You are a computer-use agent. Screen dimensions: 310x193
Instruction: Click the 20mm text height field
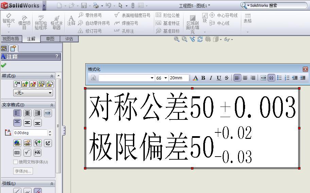(x=179, y=78)
